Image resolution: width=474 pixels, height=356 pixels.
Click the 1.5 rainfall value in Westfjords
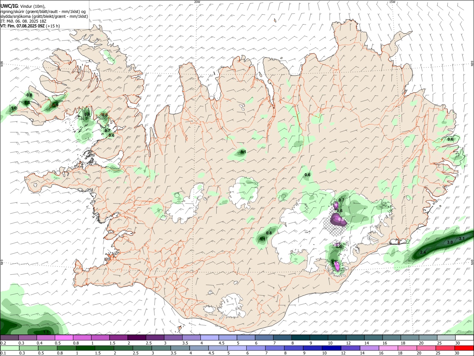pyautogui.click(x=27, y=102)
